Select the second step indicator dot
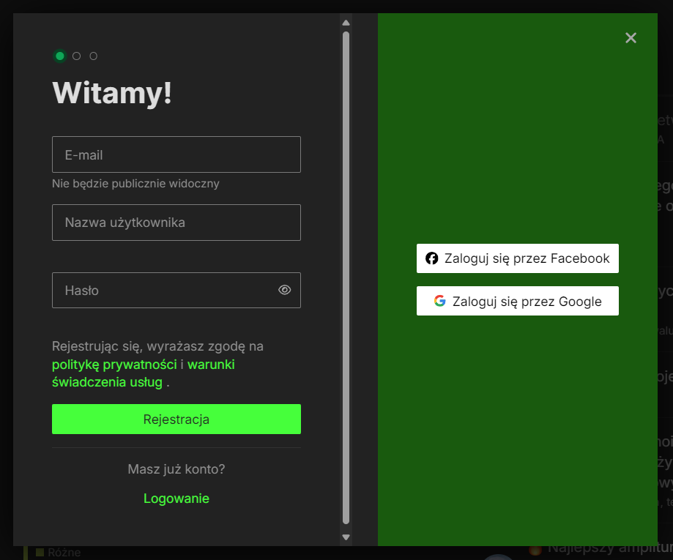The height and width of the screenshot is (560, 673). 76,56
